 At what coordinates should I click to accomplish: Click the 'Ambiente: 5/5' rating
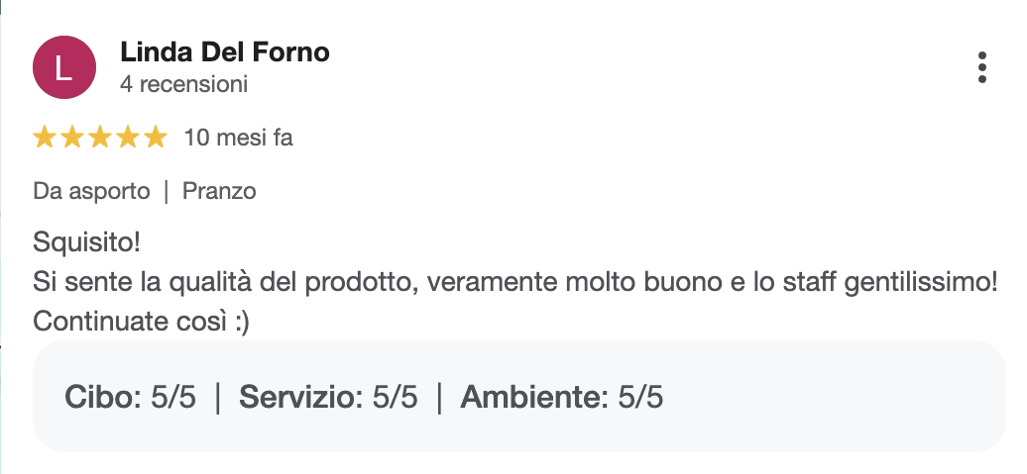click(x=562, y=398)
